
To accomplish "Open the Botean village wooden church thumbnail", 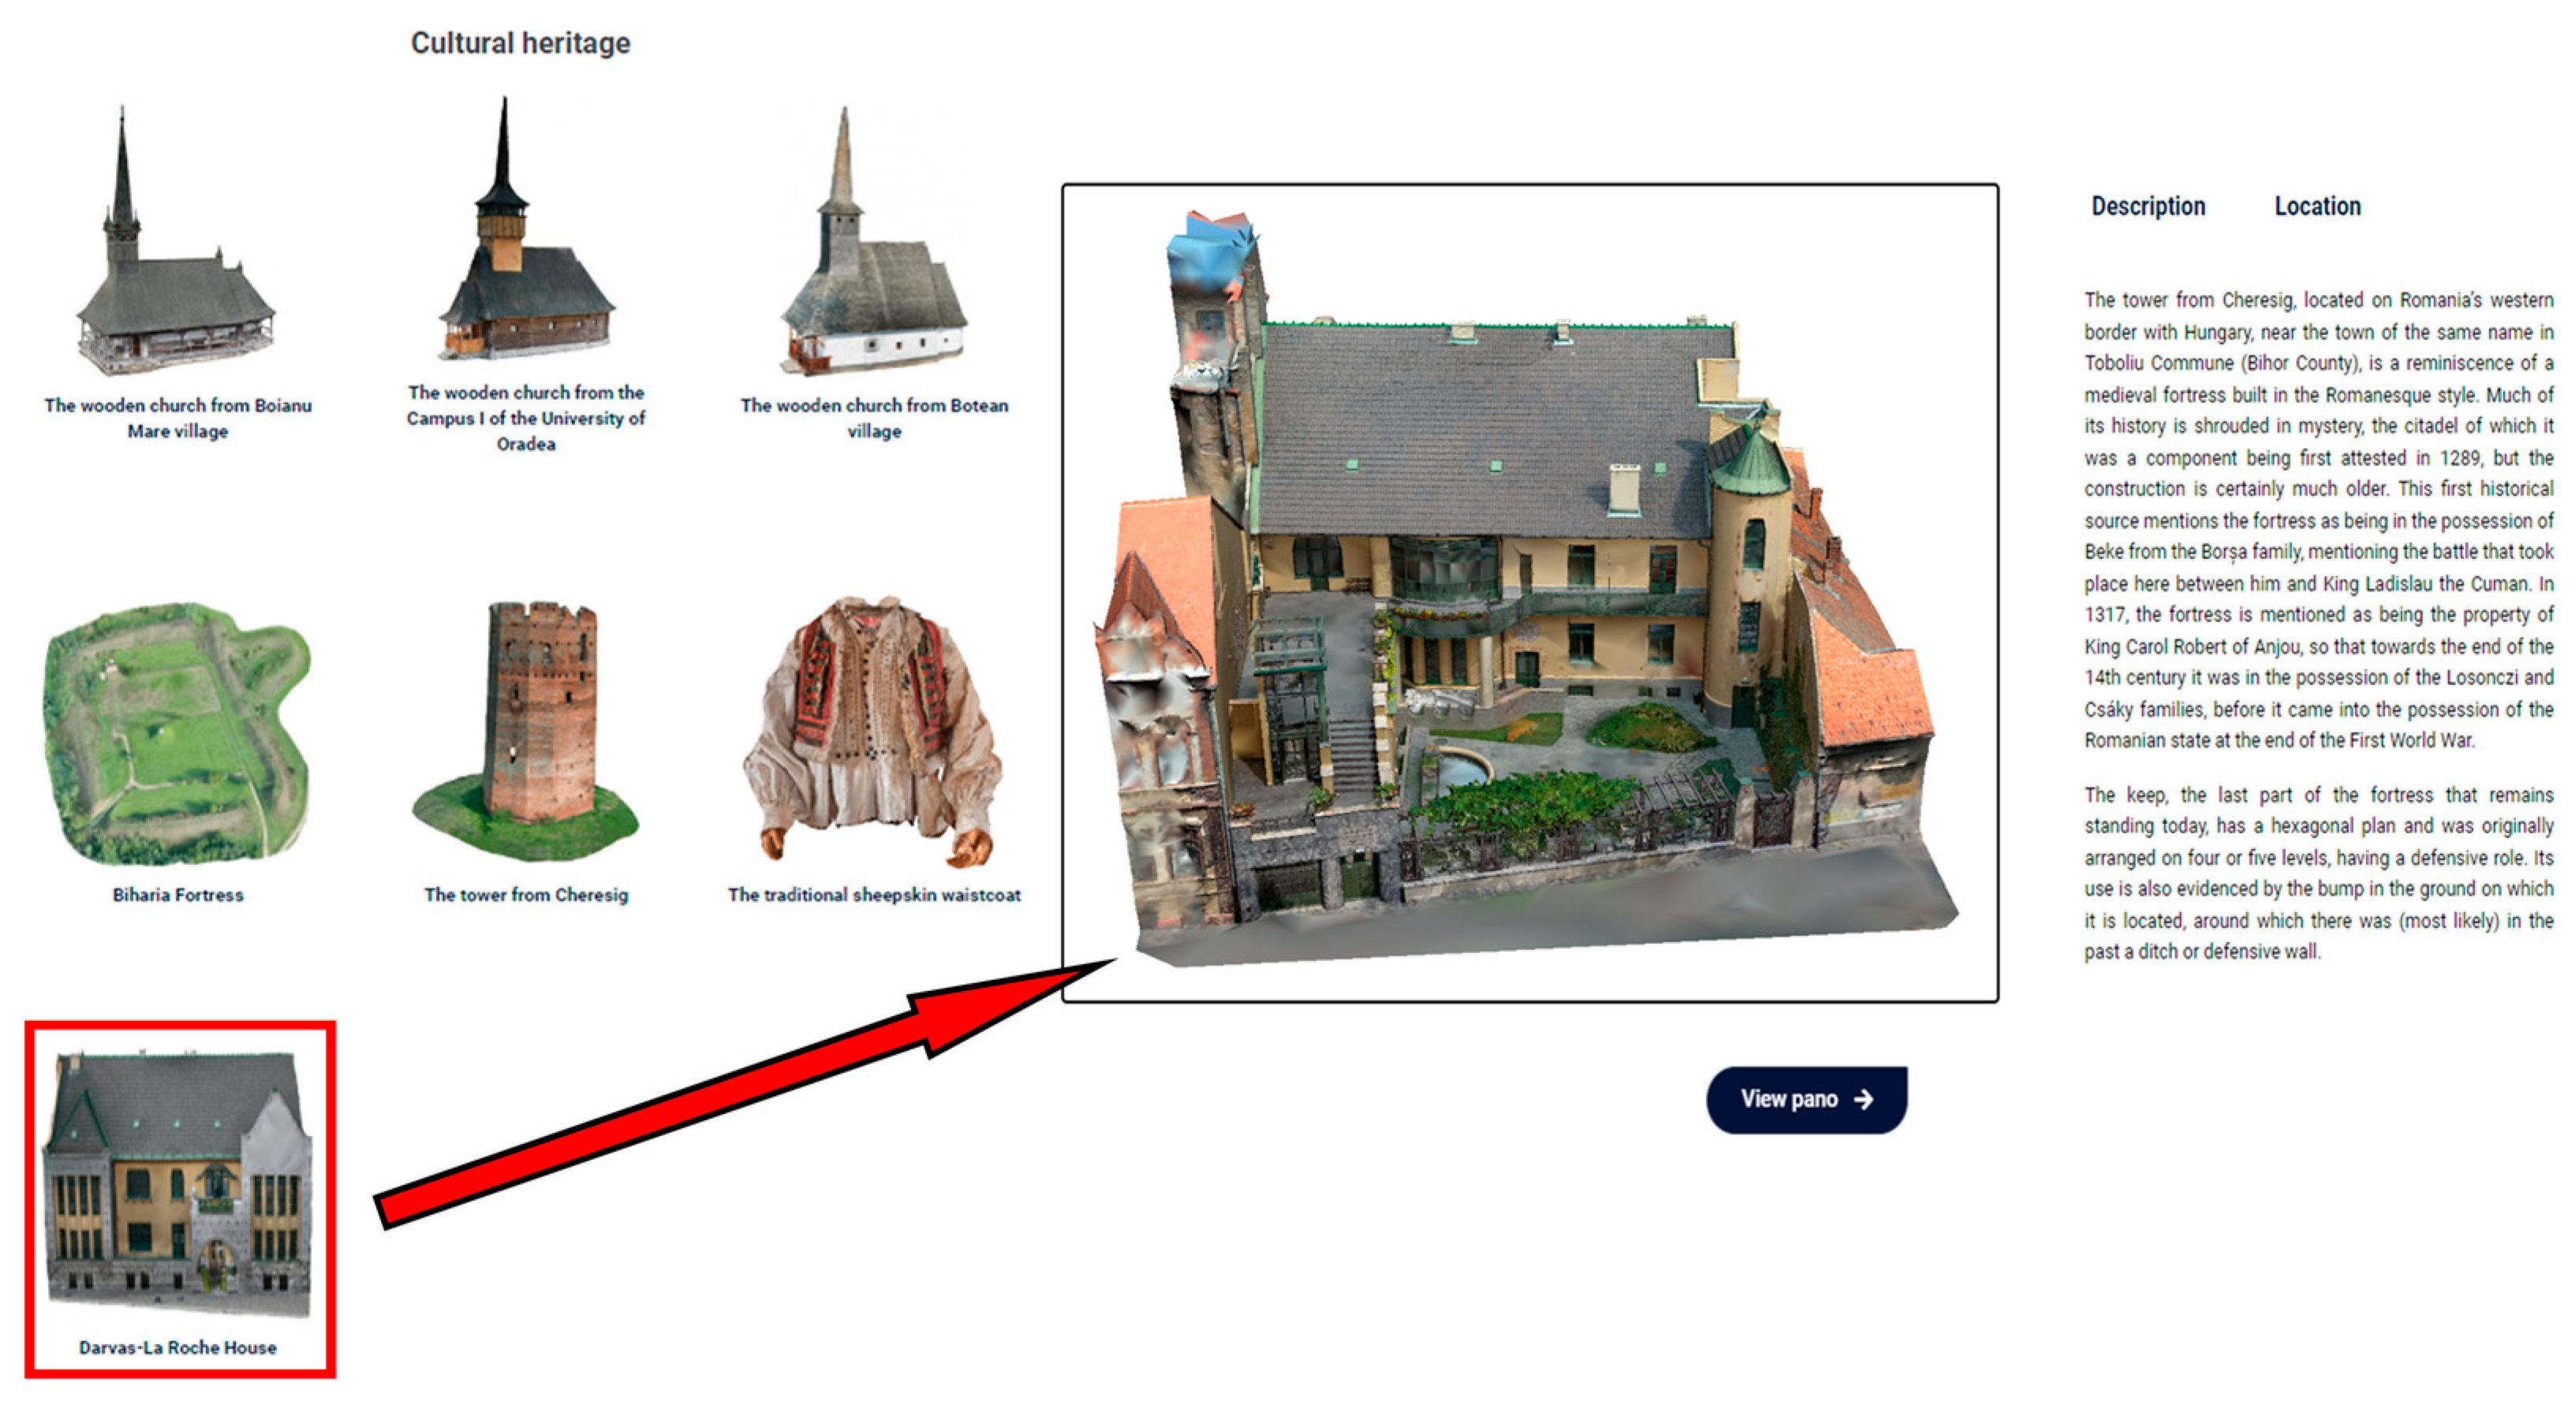I will tap(873, 242).
